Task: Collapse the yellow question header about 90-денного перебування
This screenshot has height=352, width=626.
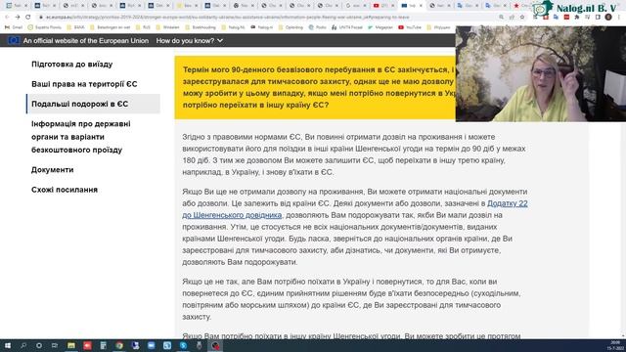Action: pyautogui.click(x=315, y=87)
